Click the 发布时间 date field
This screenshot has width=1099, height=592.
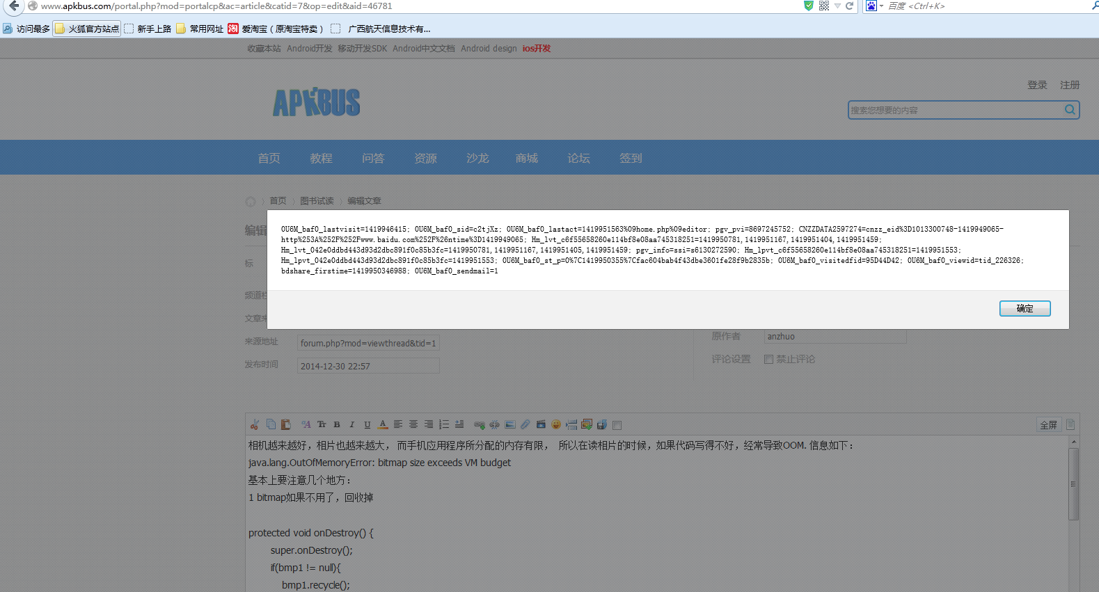(368, 366)
